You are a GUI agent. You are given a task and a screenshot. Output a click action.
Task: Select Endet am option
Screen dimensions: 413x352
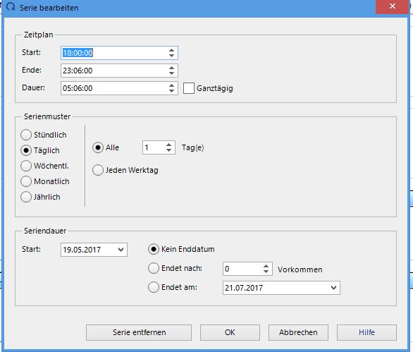point(154,287)
